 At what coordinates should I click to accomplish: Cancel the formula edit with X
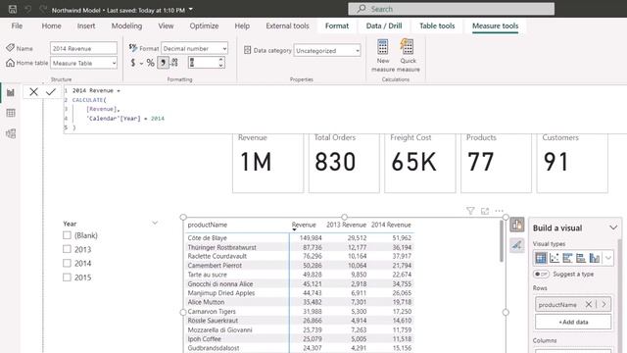pos(33,91)
